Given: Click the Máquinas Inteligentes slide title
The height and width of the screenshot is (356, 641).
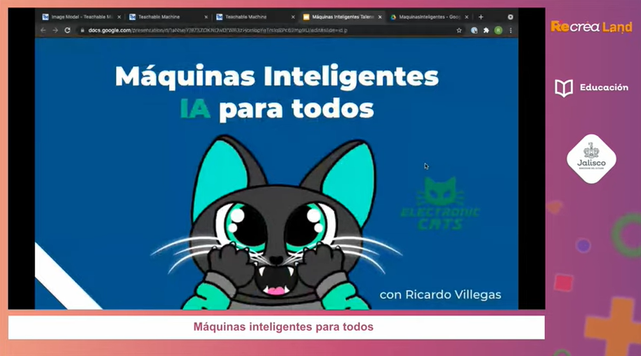Looking at the screenshot, I should tap(277, 77).
